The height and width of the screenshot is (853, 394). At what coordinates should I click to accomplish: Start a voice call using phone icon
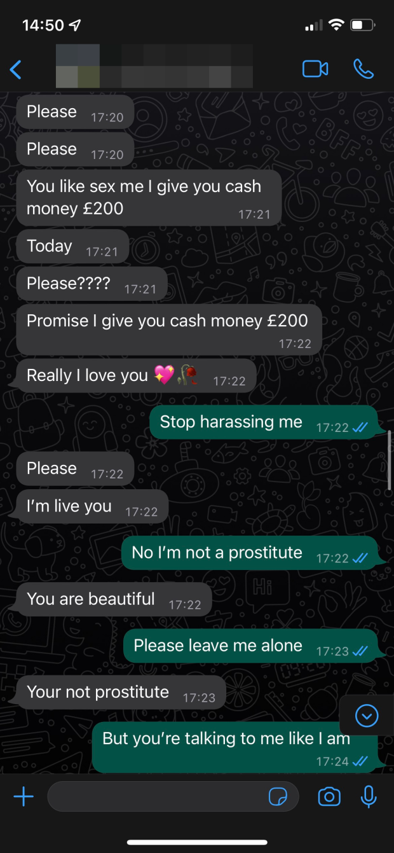click(x=363, y=69)
